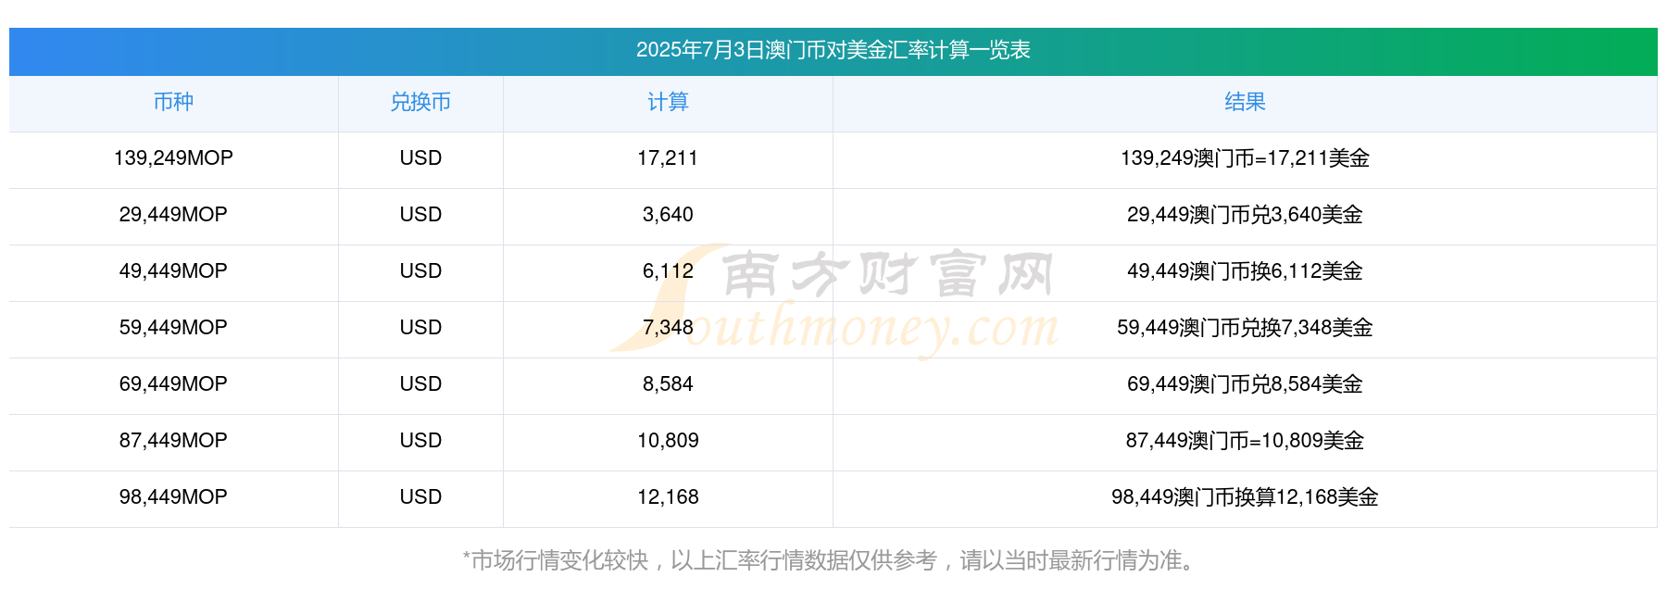Select the 98,449MOP cell
Screen dimensions: 1667x602
tap(173, 497)
